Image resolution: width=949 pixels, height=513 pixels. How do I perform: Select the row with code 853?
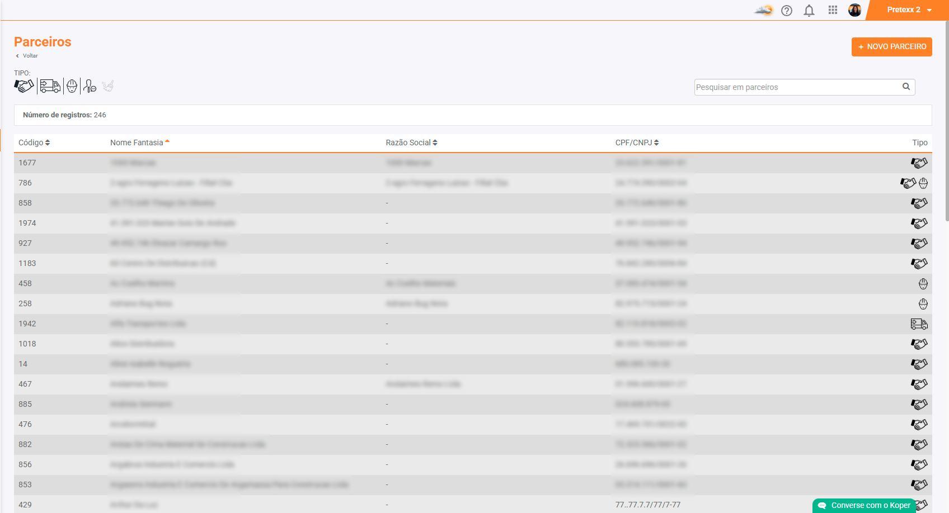[473, 484]
